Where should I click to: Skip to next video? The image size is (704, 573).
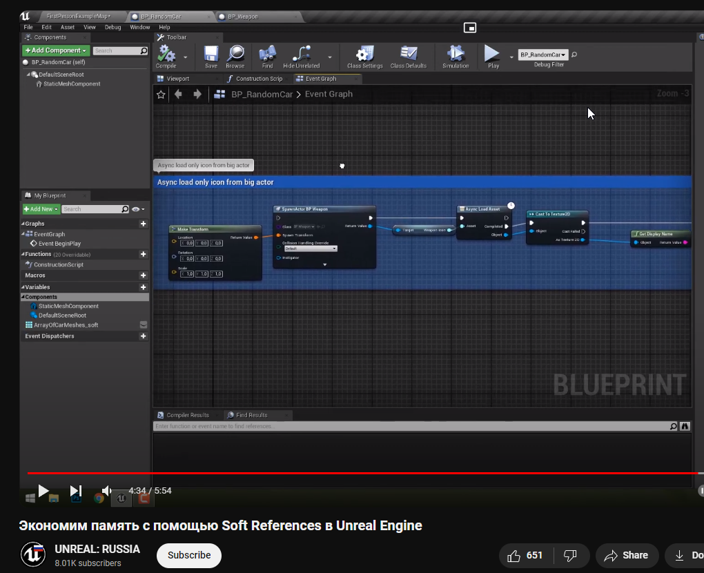pos(75,491)
